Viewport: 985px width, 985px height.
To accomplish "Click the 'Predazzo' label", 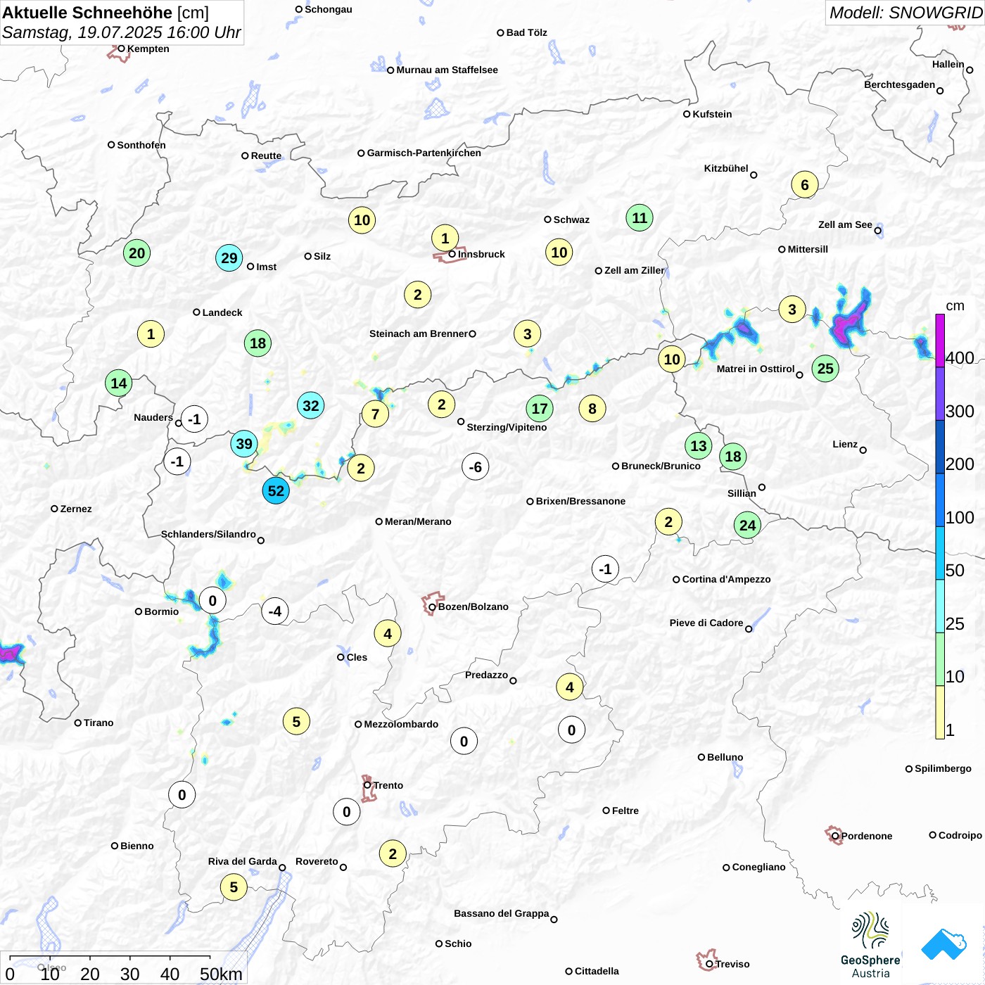I will tap(486, 675).
